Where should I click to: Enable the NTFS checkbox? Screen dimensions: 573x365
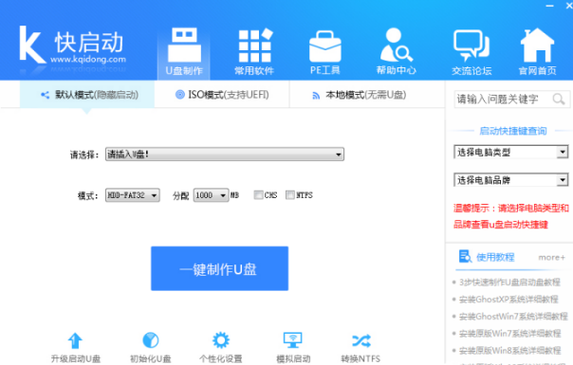click(290, 195)
